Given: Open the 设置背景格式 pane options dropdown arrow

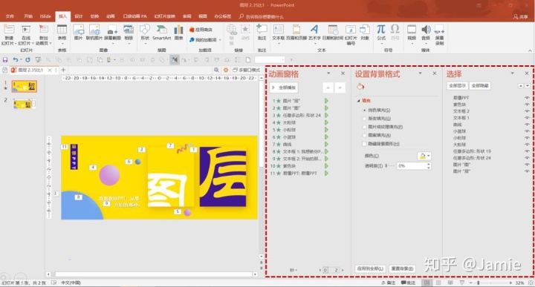Looking at the screenshot, I should pyautogui.click(x=421, y=73).
